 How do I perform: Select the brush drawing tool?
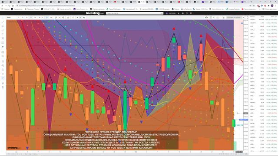coord(3,30)
